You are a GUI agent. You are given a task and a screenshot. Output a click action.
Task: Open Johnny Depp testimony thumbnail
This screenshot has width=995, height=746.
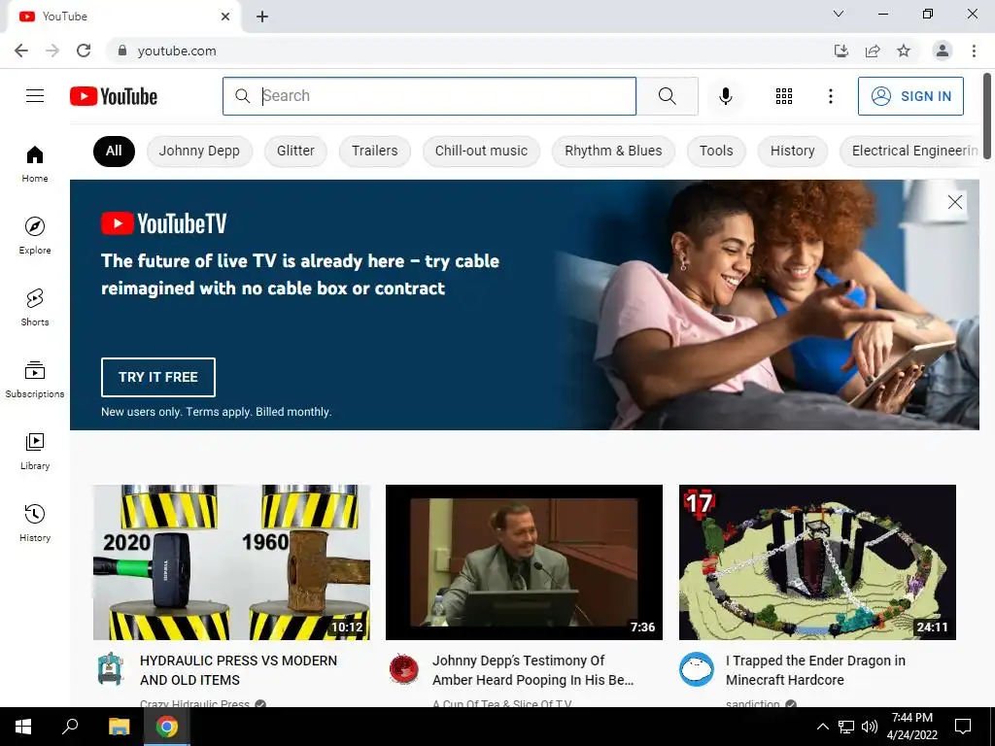point(524,562)
